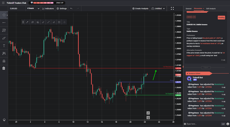230x127 pixels.
Task: Click the pencil edit icon on chart
Action: [148, 113]
